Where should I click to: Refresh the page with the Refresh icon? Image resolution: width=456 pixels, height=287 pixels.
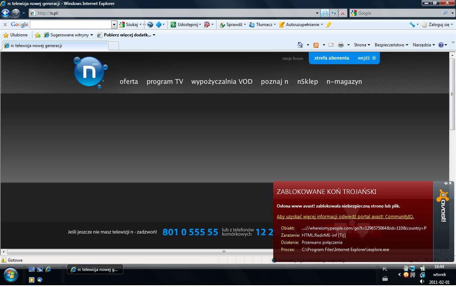[334, 13]
